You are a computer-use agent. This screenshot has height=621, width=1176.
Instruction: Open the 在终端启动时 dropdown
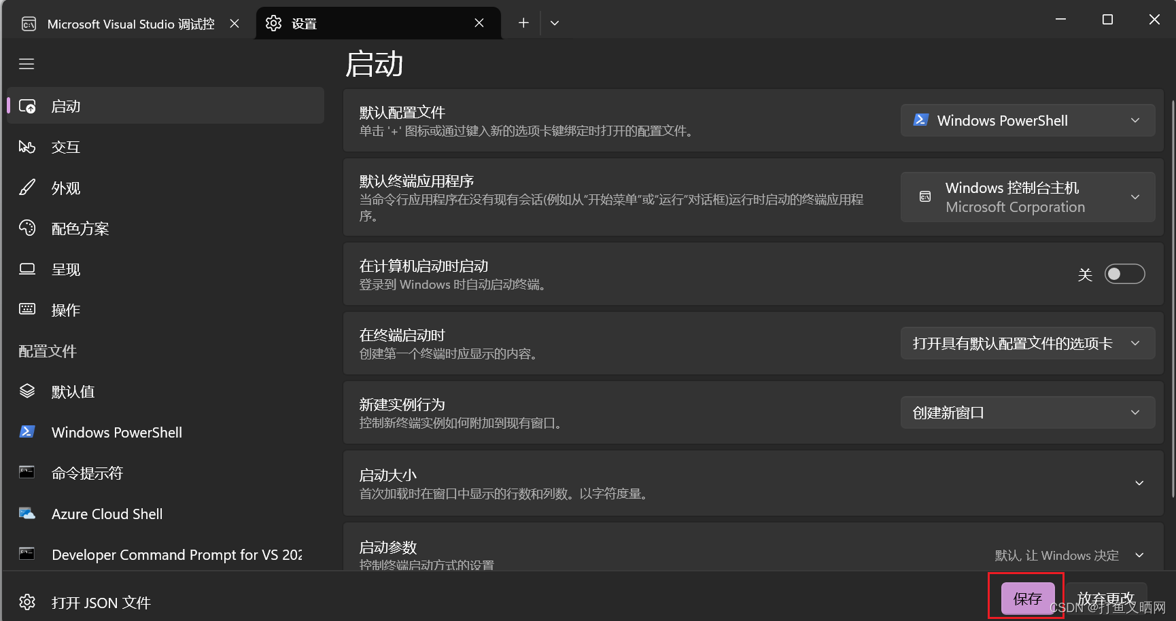point(1028,343)
